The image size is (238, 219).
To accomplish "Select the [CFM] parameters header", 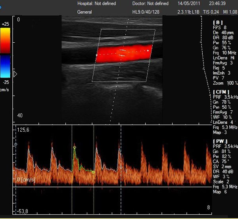I will click(x=221, y=92).
